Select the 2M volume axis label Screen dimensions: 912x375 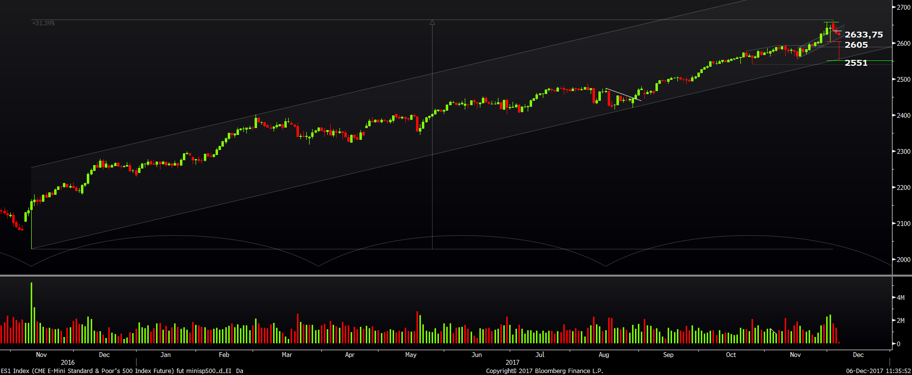coord(901,320)
